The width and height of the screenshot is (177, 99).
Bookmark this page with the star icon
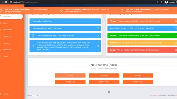pos(162,2)
